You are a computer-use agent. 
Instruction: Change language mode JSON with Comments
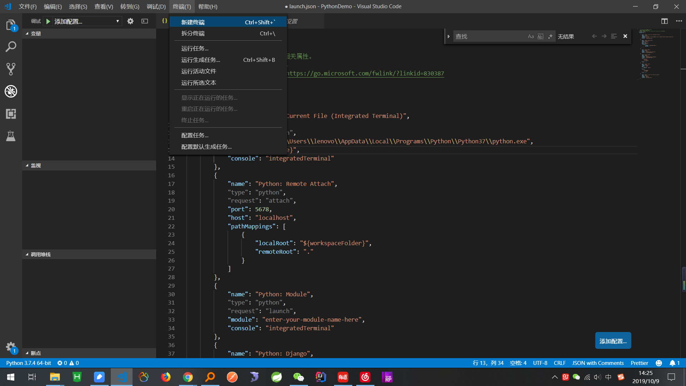point(598,363)
